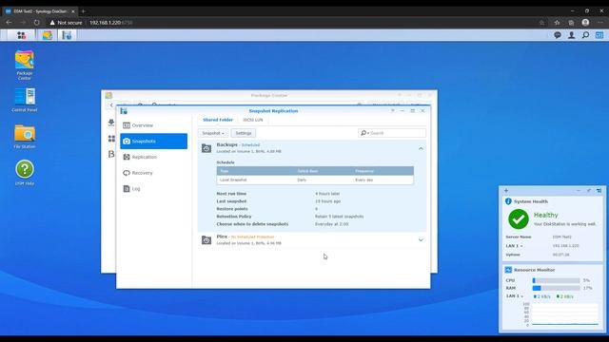Viewport: 609px width, 342px height.
Task: Open LAN 1 dropdown in Resource Monitor
Action: tap(515, 295)
